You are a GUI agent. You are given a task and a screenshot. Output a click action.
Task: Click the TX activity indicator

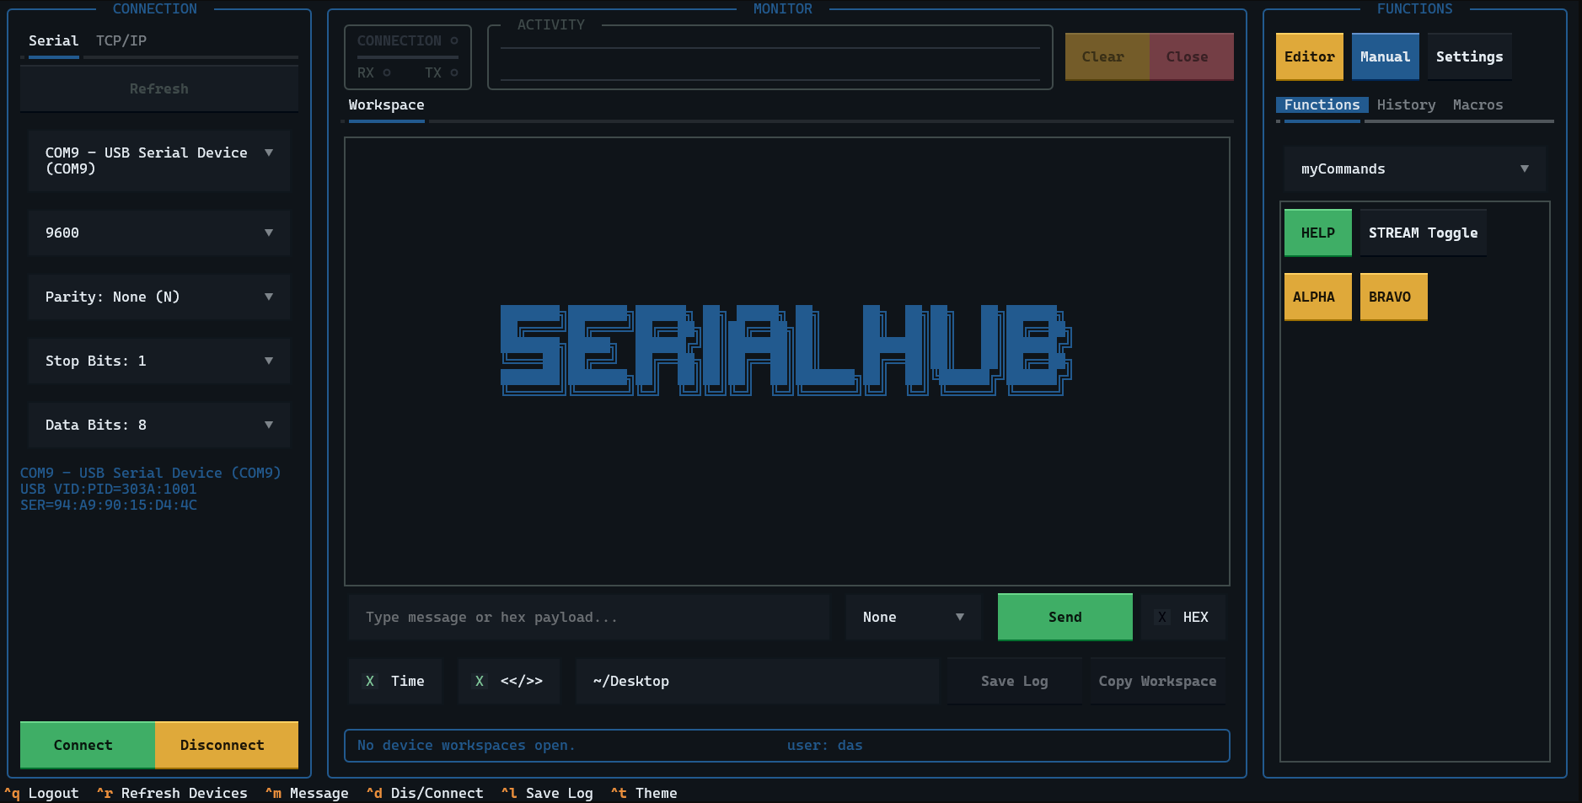(442, 72)
